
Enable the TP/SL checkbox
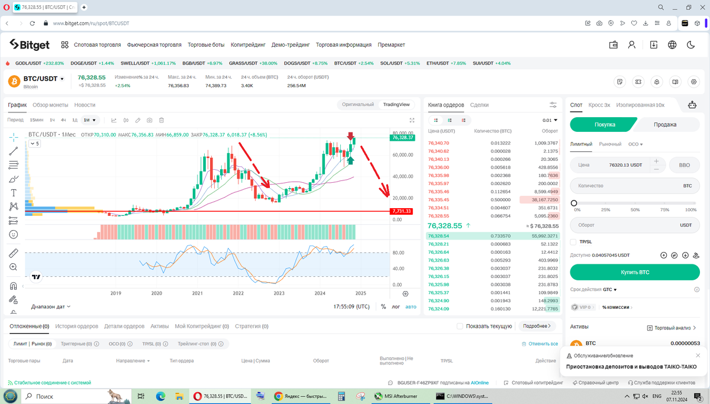[573, 241]
